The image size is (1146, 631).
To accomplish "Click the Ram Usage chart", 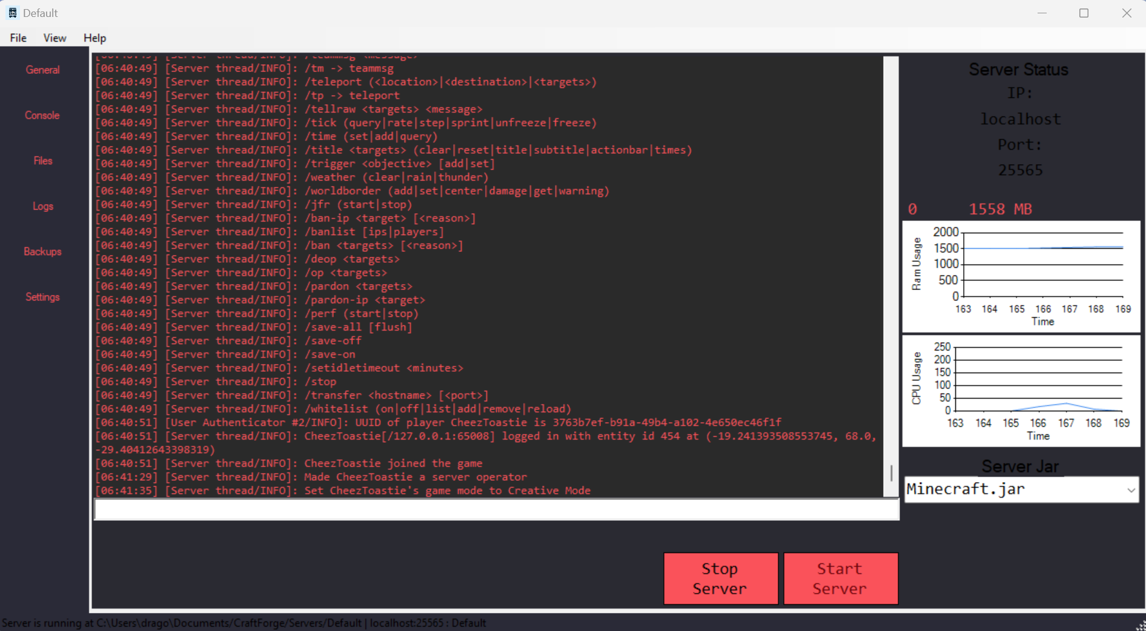I will coord(1021,276).
